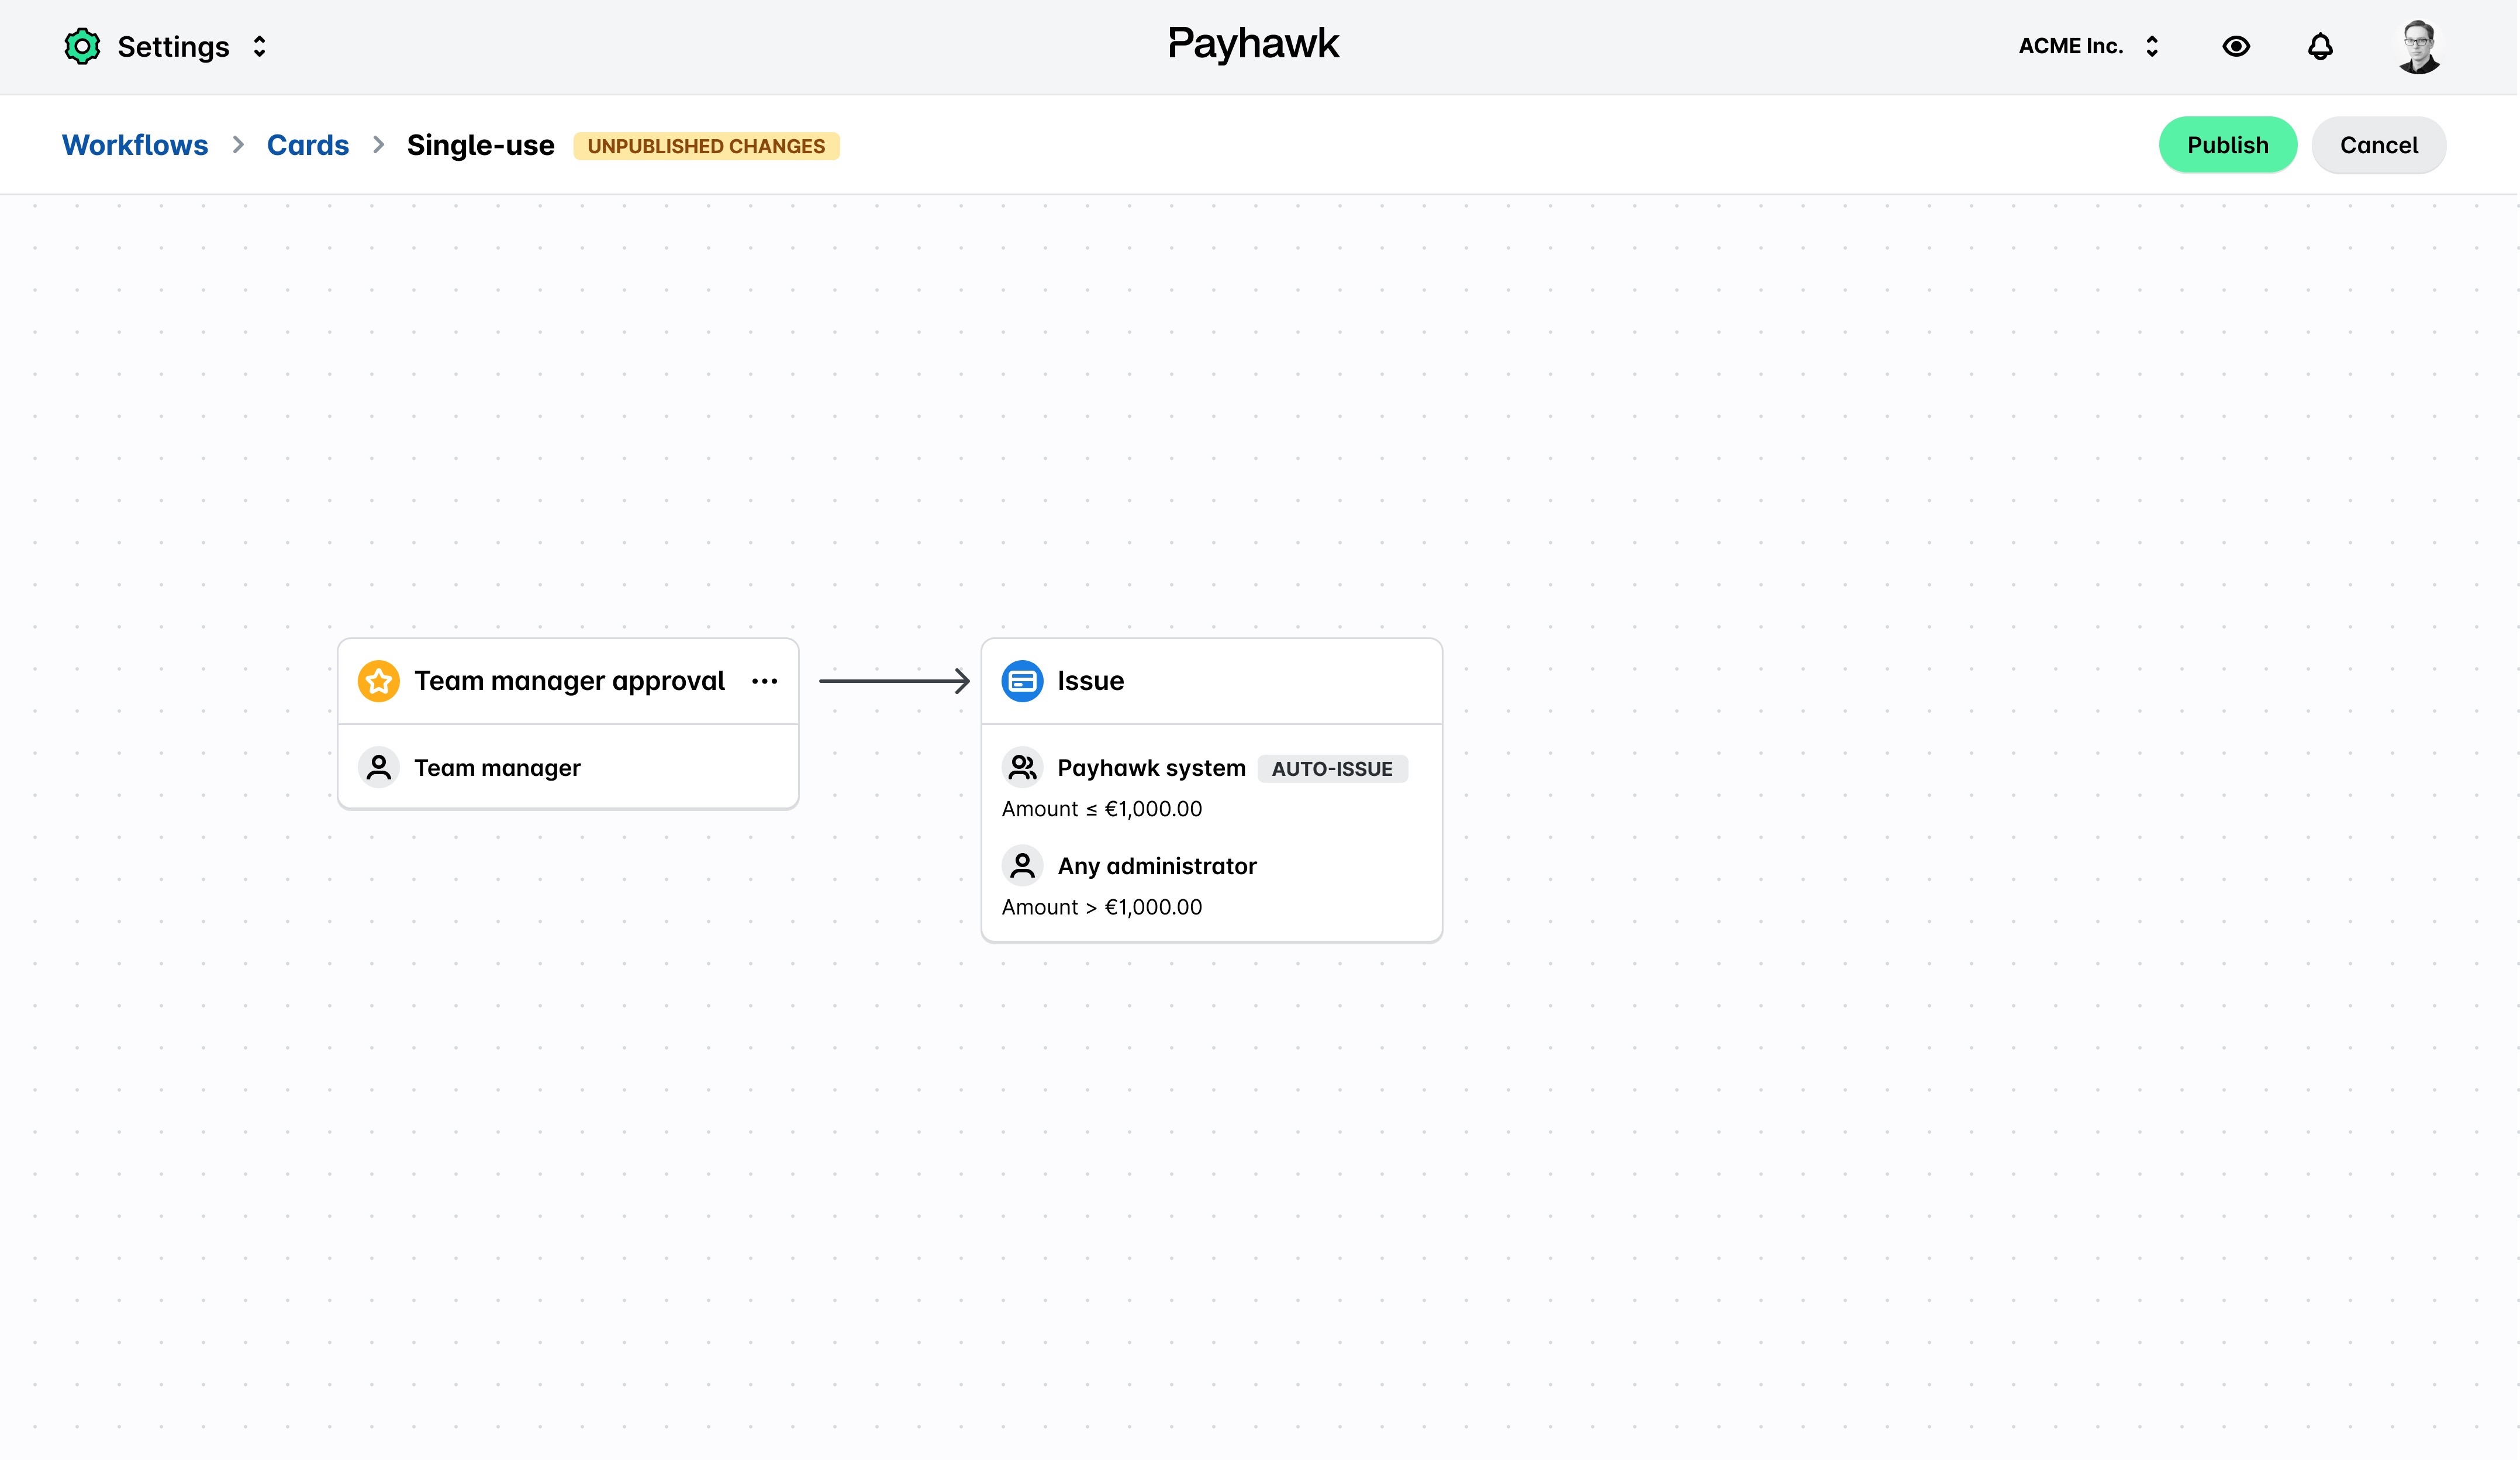Open the notifications bell
2520x1460 pixels.
2320,46
